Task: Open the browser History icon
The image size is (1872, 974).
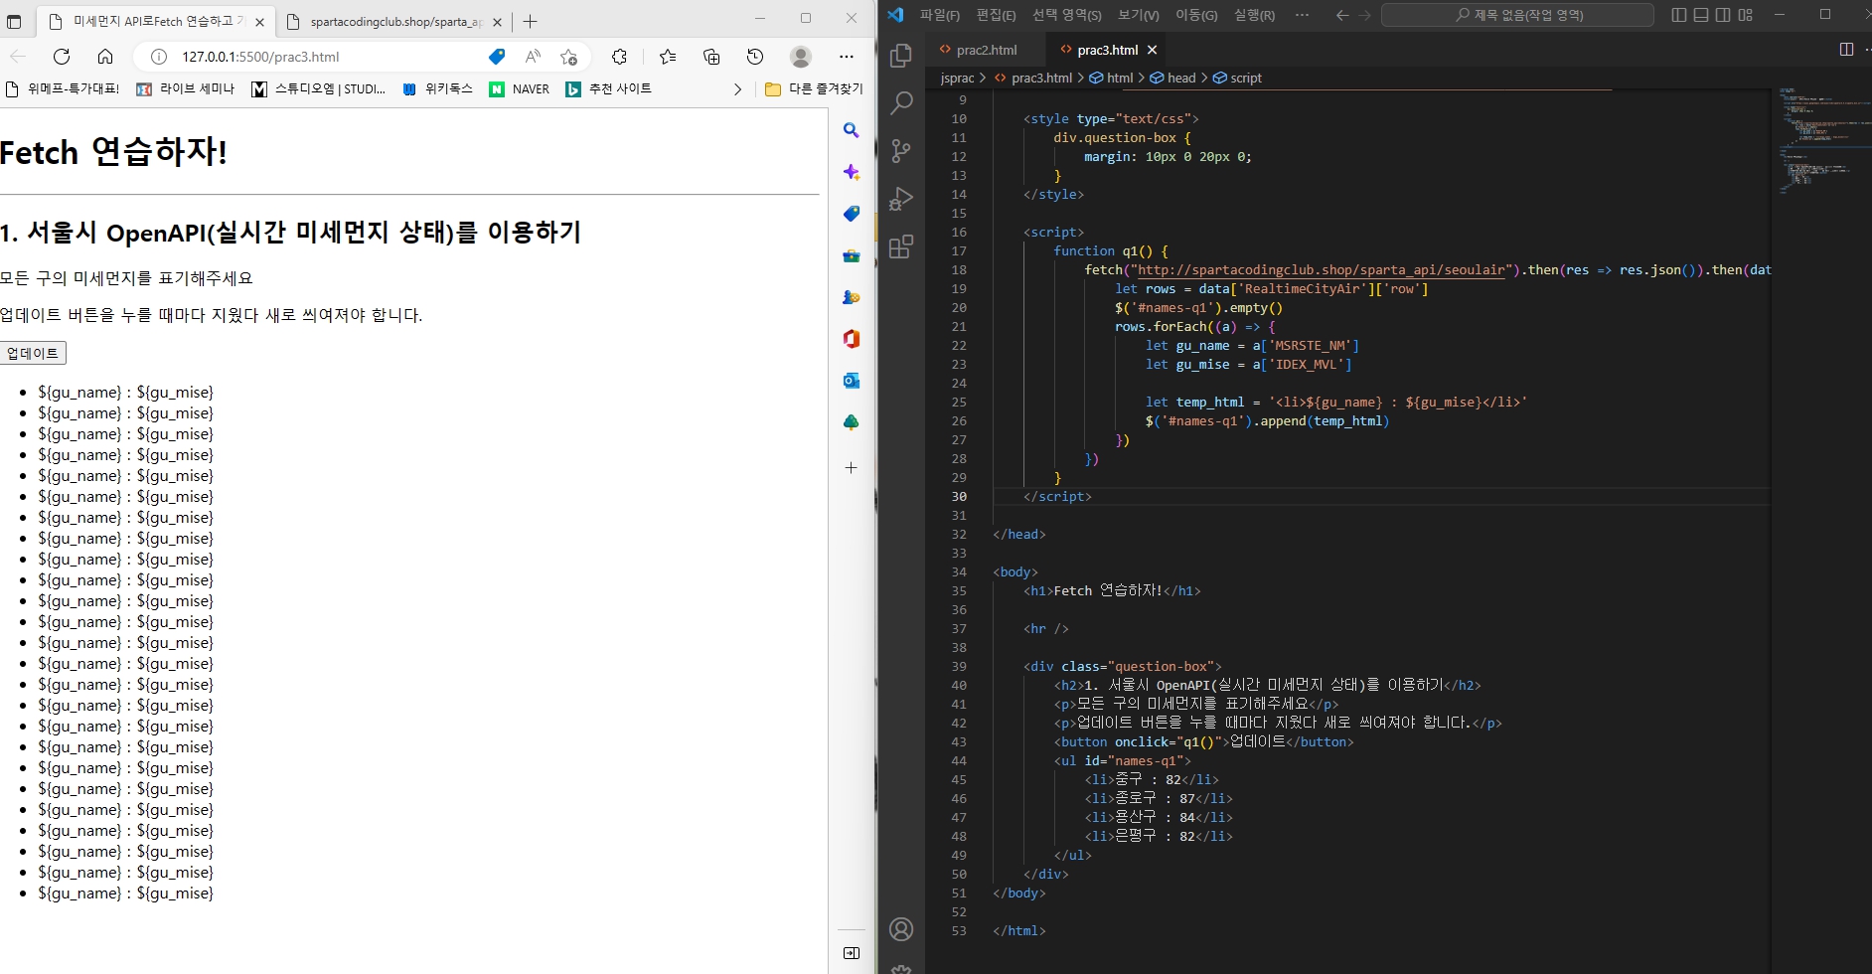Action: point(755,57)
